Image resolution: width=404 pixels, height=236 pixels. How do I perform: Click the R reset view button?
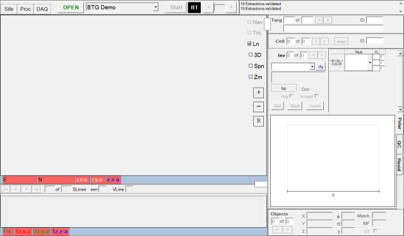click(258, 121)
